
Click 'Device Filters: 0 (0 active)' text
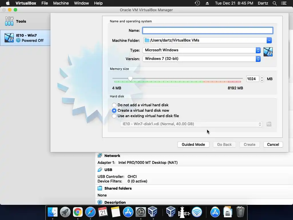pyautogui.click(x=122, y=181)
